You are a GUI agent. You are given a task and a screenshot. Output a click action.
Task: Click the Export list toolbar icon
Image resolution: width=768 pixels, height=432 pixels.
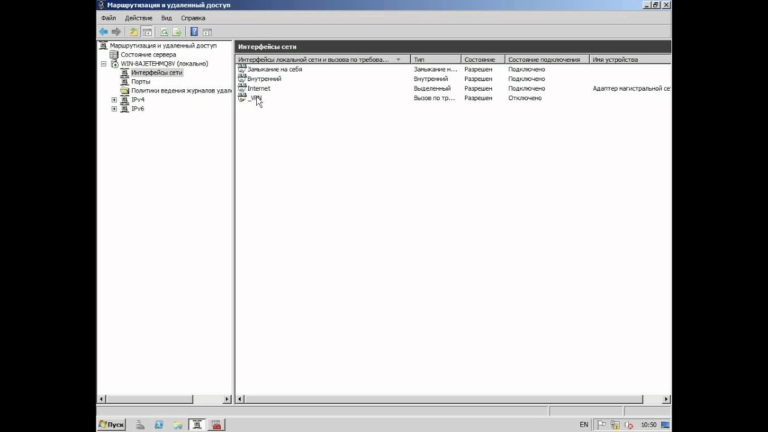(x=177, y=32)
